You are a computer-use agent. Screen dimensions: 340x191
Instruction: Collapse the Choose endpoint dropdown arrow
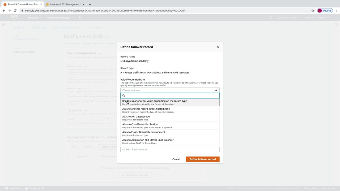[216, 90]
